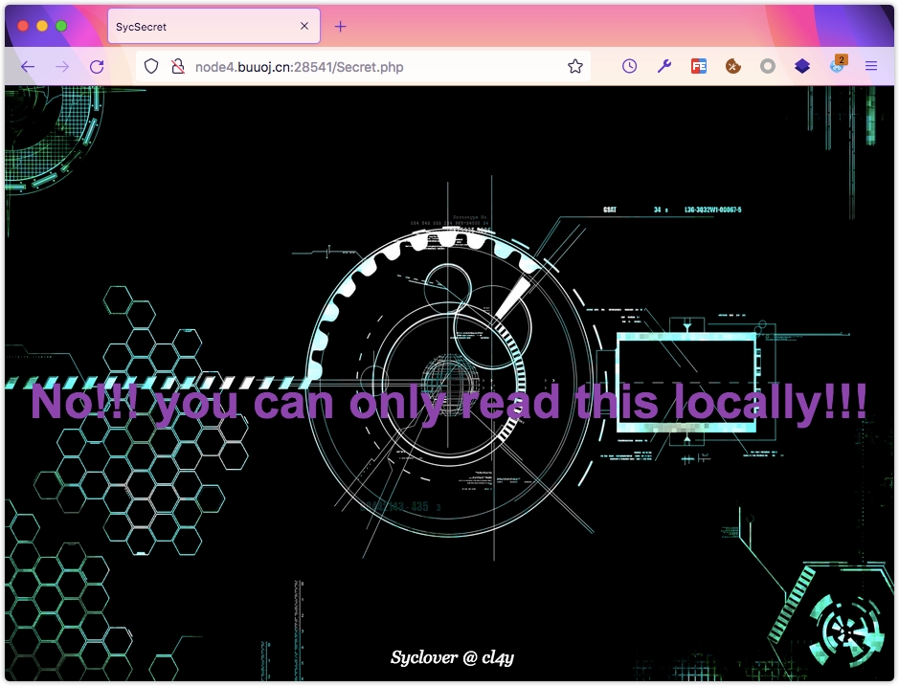Open extension with badge count 2

[838, 66]
